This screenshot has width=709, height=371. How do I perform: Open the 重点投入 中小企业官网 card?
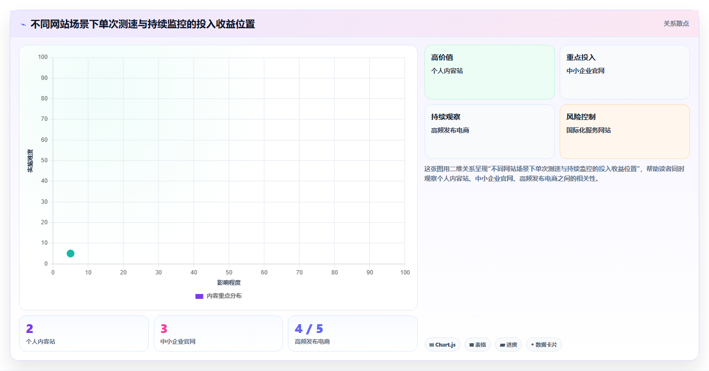[x=625, y=72]
